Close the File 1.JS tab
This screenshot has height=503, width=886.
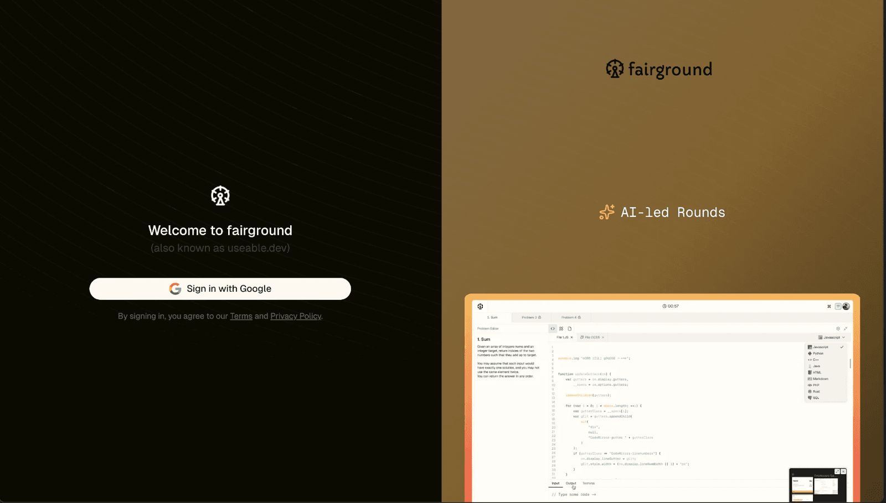coord(571,338)
